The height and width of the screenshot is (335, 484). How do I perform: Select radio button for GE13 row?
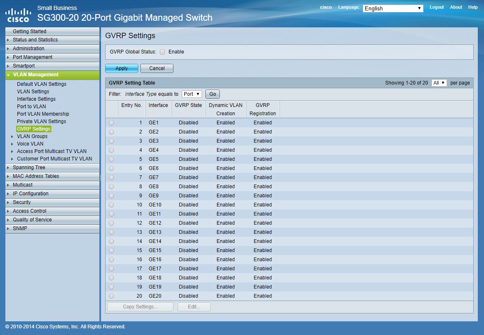(111, 232)
